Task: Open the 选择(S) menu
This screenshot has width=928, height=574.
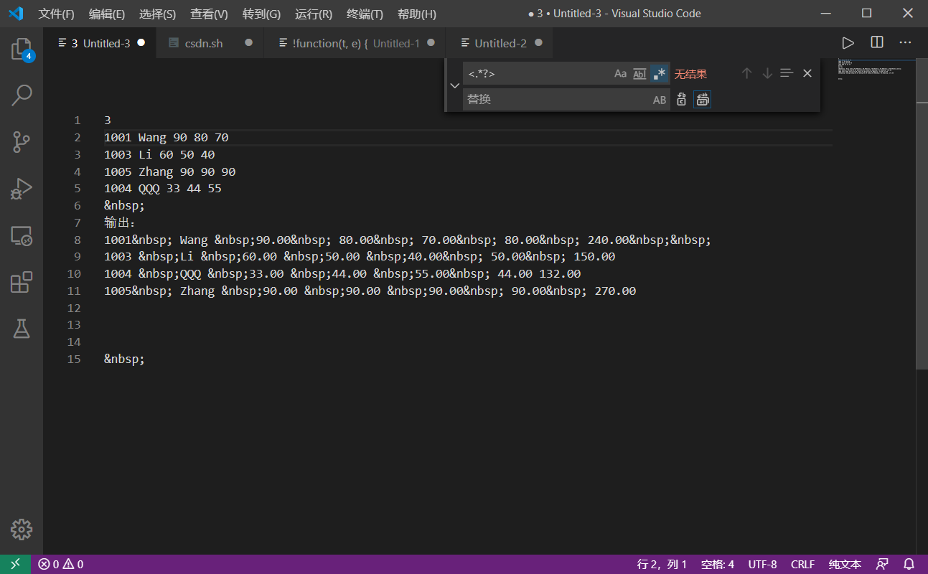Action: pos(158,14)
